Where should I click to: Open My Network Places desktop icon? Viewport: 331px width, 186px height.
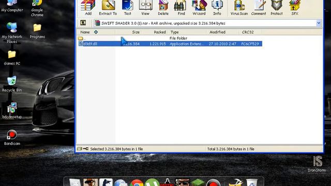pos(12,33)
